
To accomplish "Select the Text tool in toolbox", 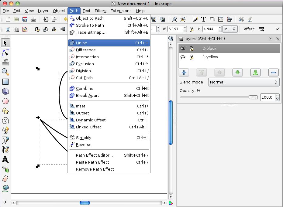I will tap(5, 159).
